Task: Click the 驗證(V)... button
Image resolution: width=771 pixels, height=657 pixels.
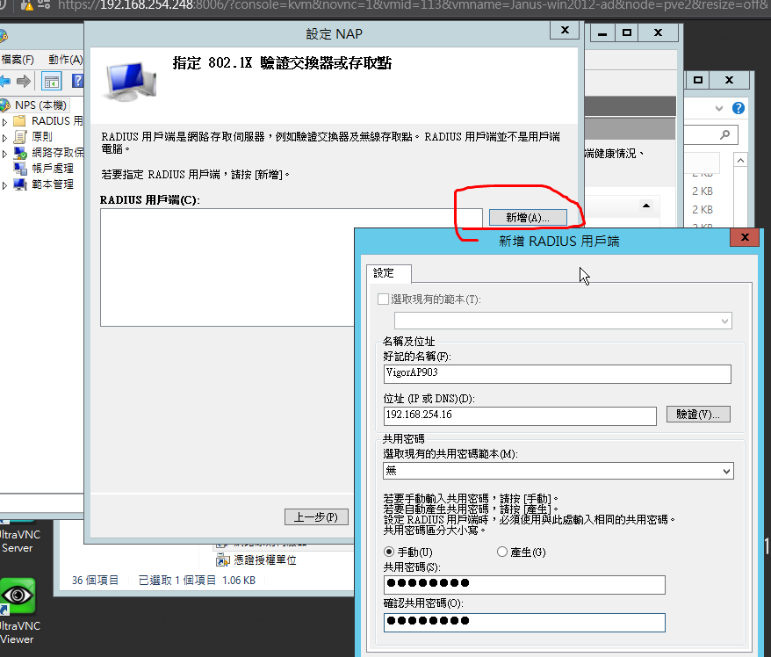Action: tap(698, 414)
